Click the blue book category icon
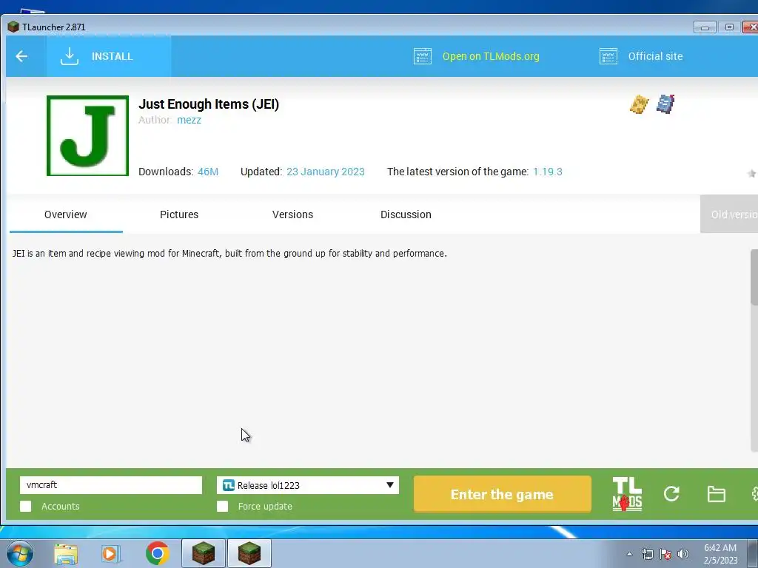Image resolution: width=758 pixels, height=568 pixels. click(x=665, y=104)
